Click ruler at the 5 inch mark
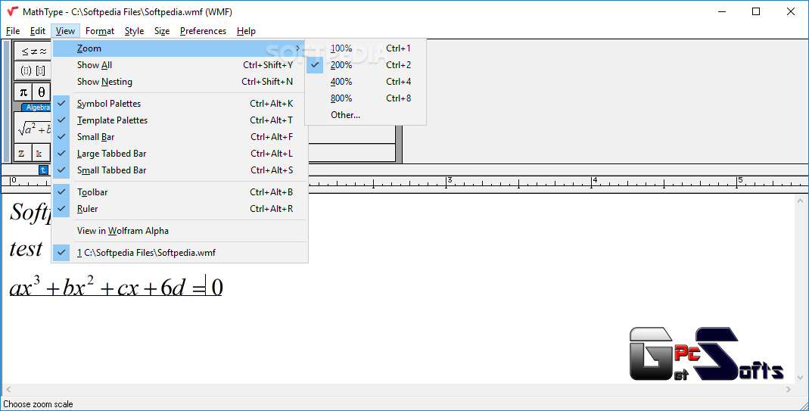This screenshot has height=411, width=809. pos(737,182)
